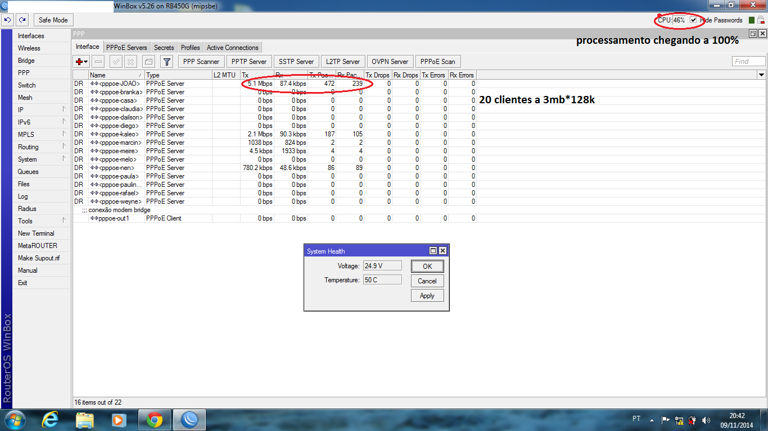
Task: Select the WinBox taskbar button
Action: pos(189,419)
